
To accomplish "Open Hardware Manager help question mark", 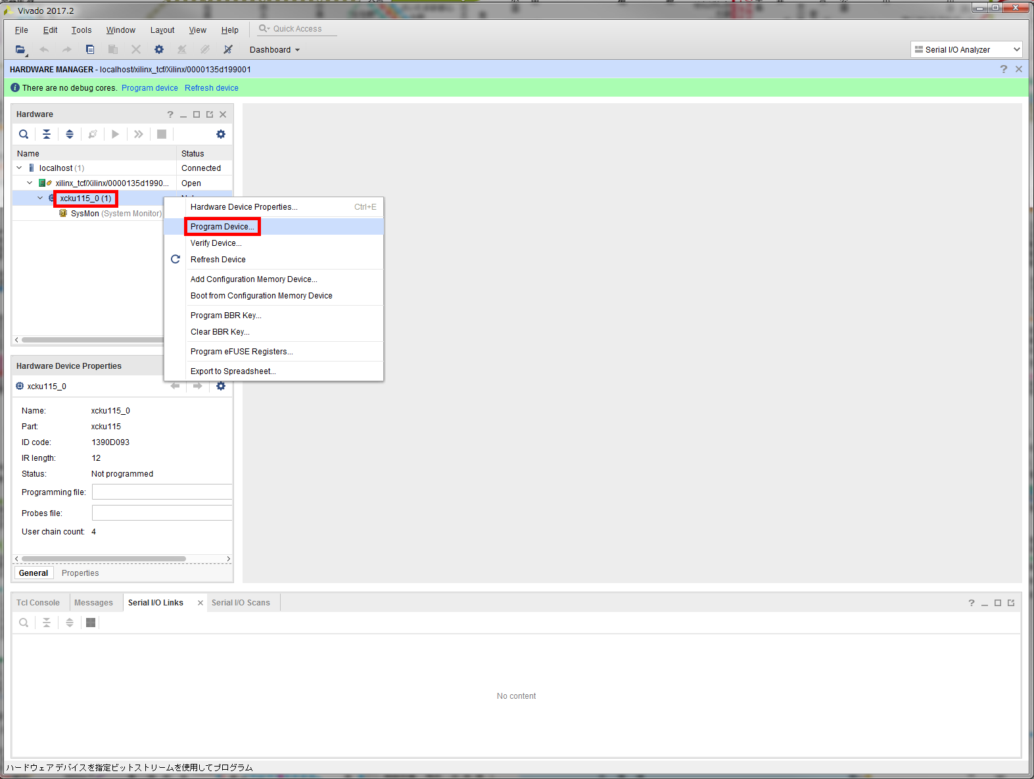I will pos(1004,69).
